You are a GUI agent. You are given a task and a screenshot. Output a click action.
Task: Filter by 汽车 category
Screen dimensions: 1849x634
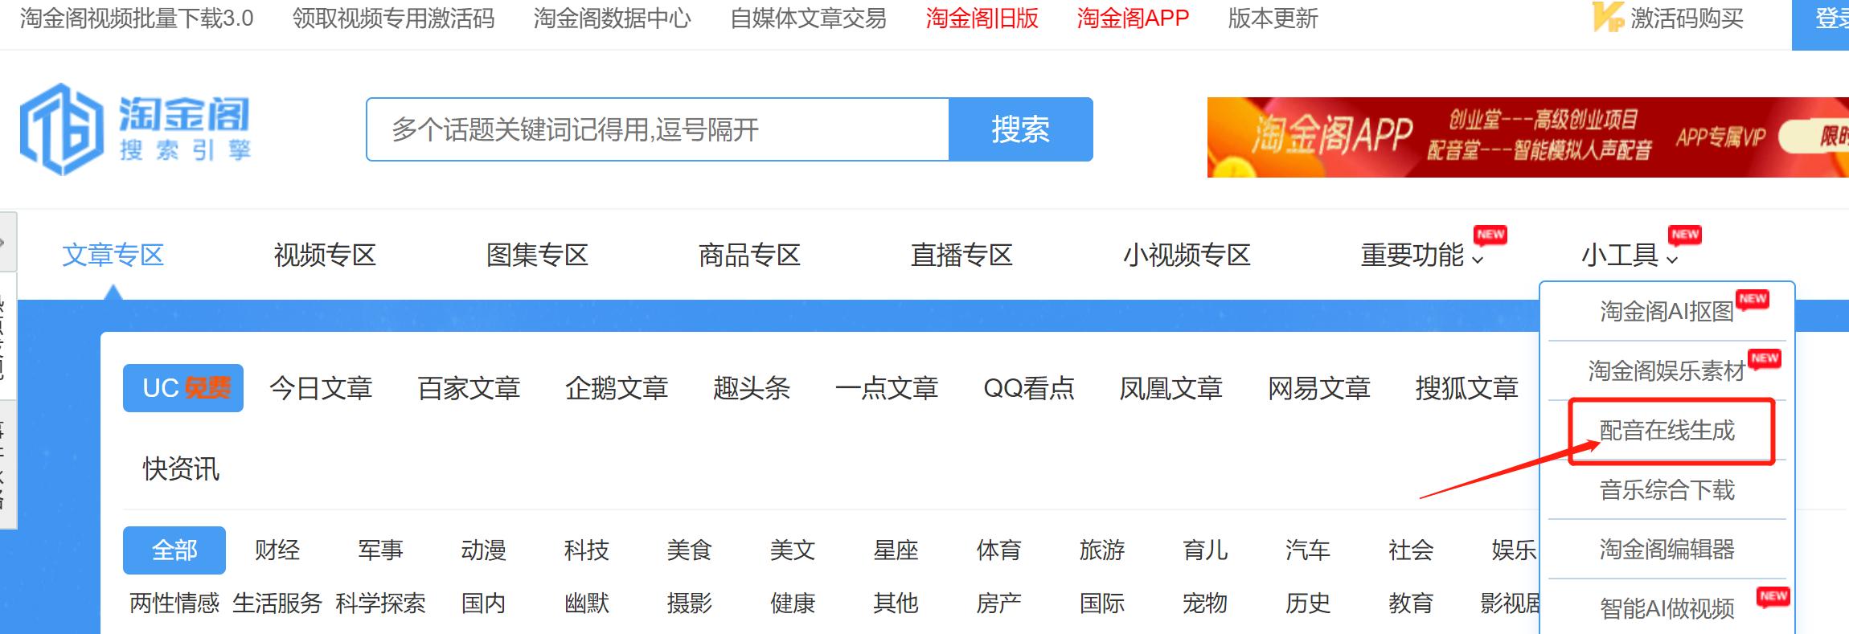click(x=1308, y=550)
